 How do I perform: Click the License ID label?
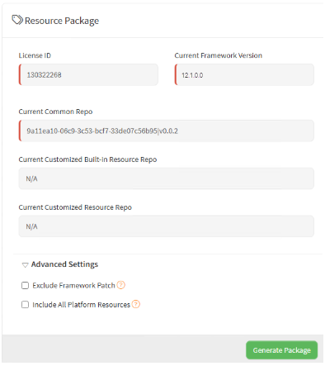click(35, 55)
